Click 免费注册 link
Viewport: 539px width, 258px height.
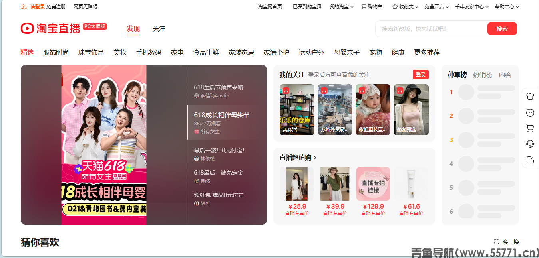(56, 7)
